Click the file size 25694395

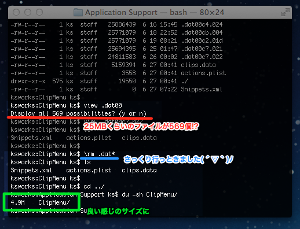click(122, 49)
